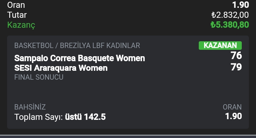Click the Oran value 1.90 at top

pyautogui.click(x=241, y=5)
